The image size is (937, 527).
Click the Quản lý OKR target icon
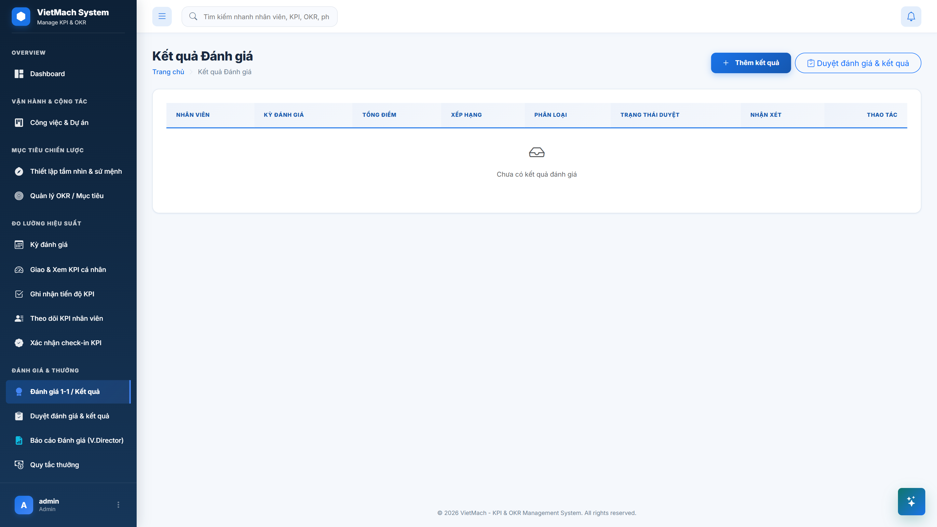tap(19, 196)
